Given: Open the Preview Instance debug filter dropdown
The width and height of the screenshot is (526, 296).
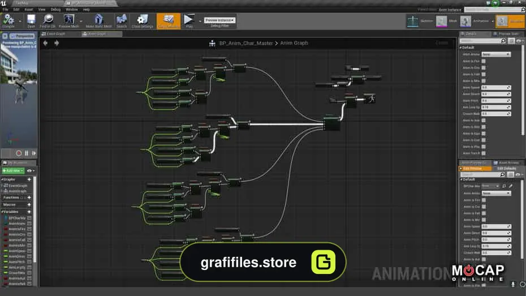Looking at the screenshot, I should coord(219,20).
